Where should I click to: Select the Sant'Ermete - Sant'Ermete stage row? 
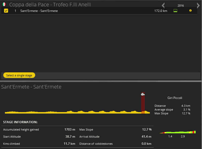point(76,11)
